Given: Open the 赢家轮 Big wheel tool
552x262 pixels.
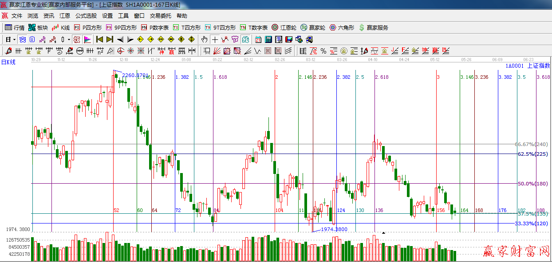Looking at the screenshot, I should point(313,27).
